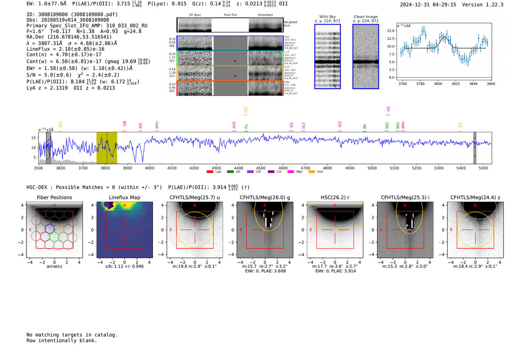Click the Weighted Sum 2D spectrum

195,25
